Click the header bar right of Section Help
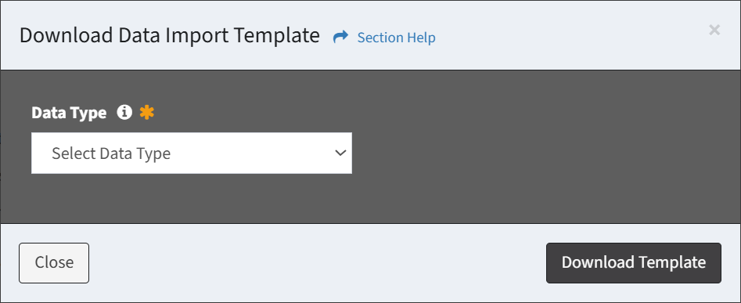 pyautogui.click(x=567, y=36)
